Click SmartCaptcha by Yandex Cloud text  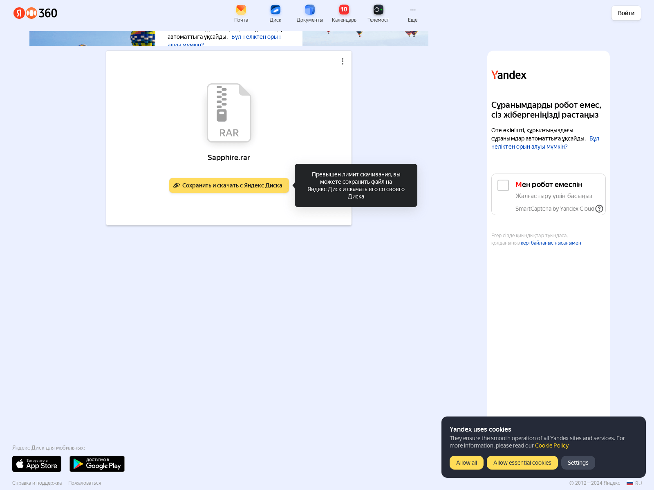click(555, 209)
